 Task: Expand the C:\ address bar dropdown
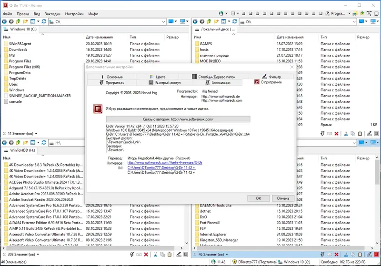click(x=163, y=22)
